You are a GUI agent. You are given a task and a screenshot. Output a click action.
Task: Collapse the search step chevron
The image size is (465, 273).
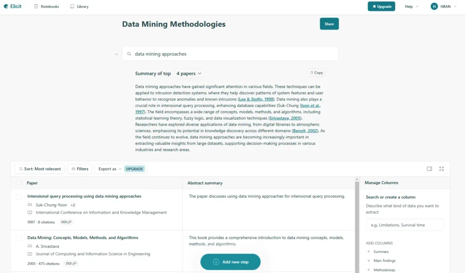pyautogui.click(x=116, y=54)
